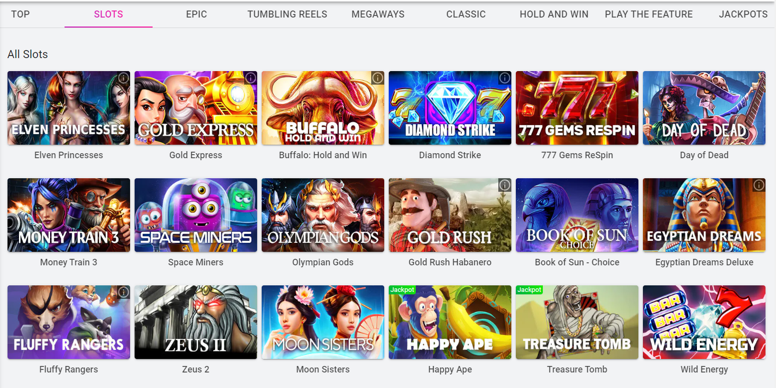Open the 777 Gems ReSpin thumbnail

coord(577,108)
